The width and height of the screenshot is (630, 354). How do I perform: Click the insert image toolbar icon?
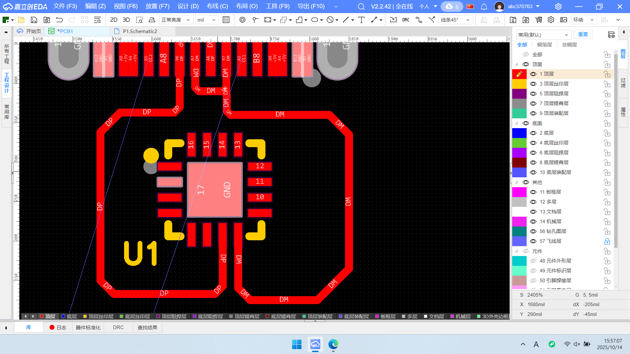tap(563, 20)
